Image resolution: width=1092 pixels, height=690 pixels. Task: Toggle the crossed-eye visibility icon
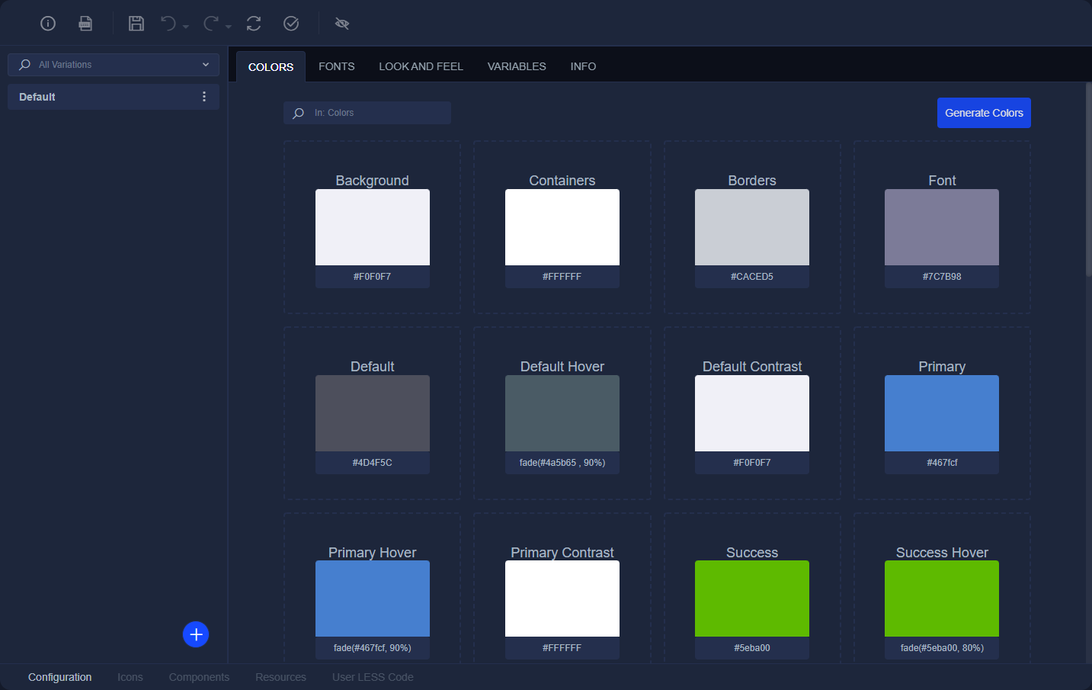tap(342, 24)
